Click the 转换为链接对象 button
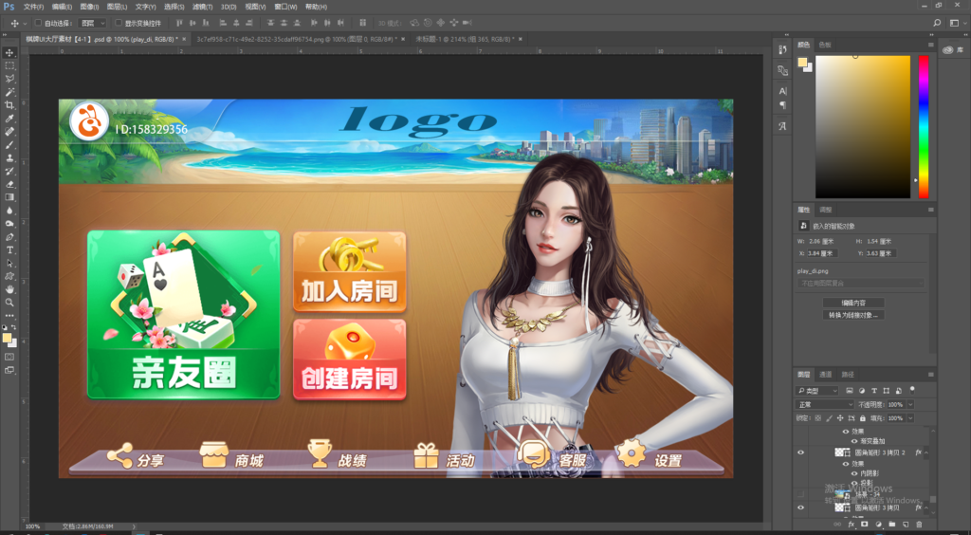 point(854,314)
